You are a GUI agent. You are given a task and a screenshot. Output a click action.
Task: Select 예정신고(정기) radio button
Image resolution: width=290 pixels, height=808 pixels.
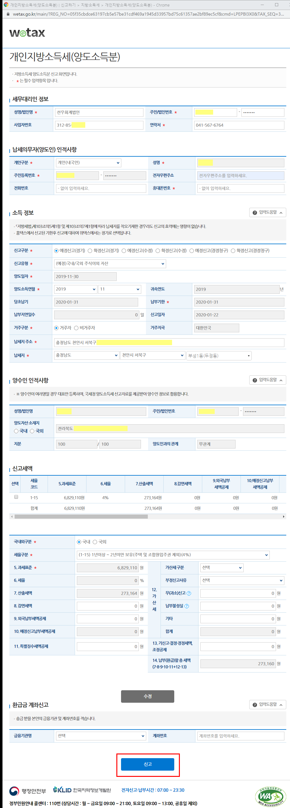(56, 251)
